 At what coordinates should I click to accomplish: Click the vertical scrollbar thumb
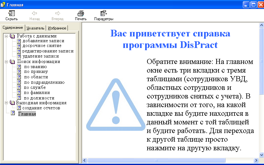click(261, 61)
